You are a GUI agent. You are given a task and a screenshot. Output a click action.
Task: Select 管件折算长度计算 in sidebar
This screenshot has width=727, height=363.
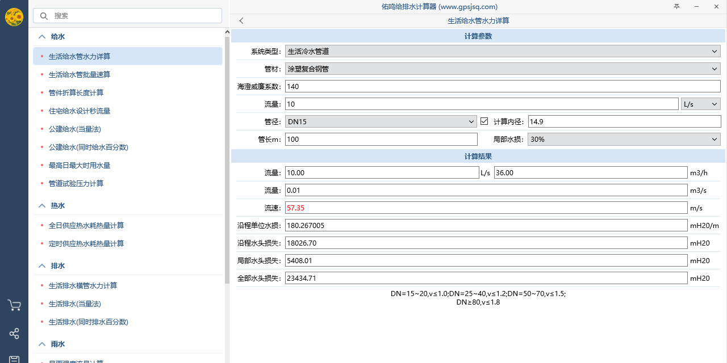(x=76, y=92)
